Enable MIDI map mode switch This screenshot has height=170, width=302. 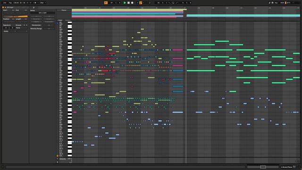tap(282, 3)
